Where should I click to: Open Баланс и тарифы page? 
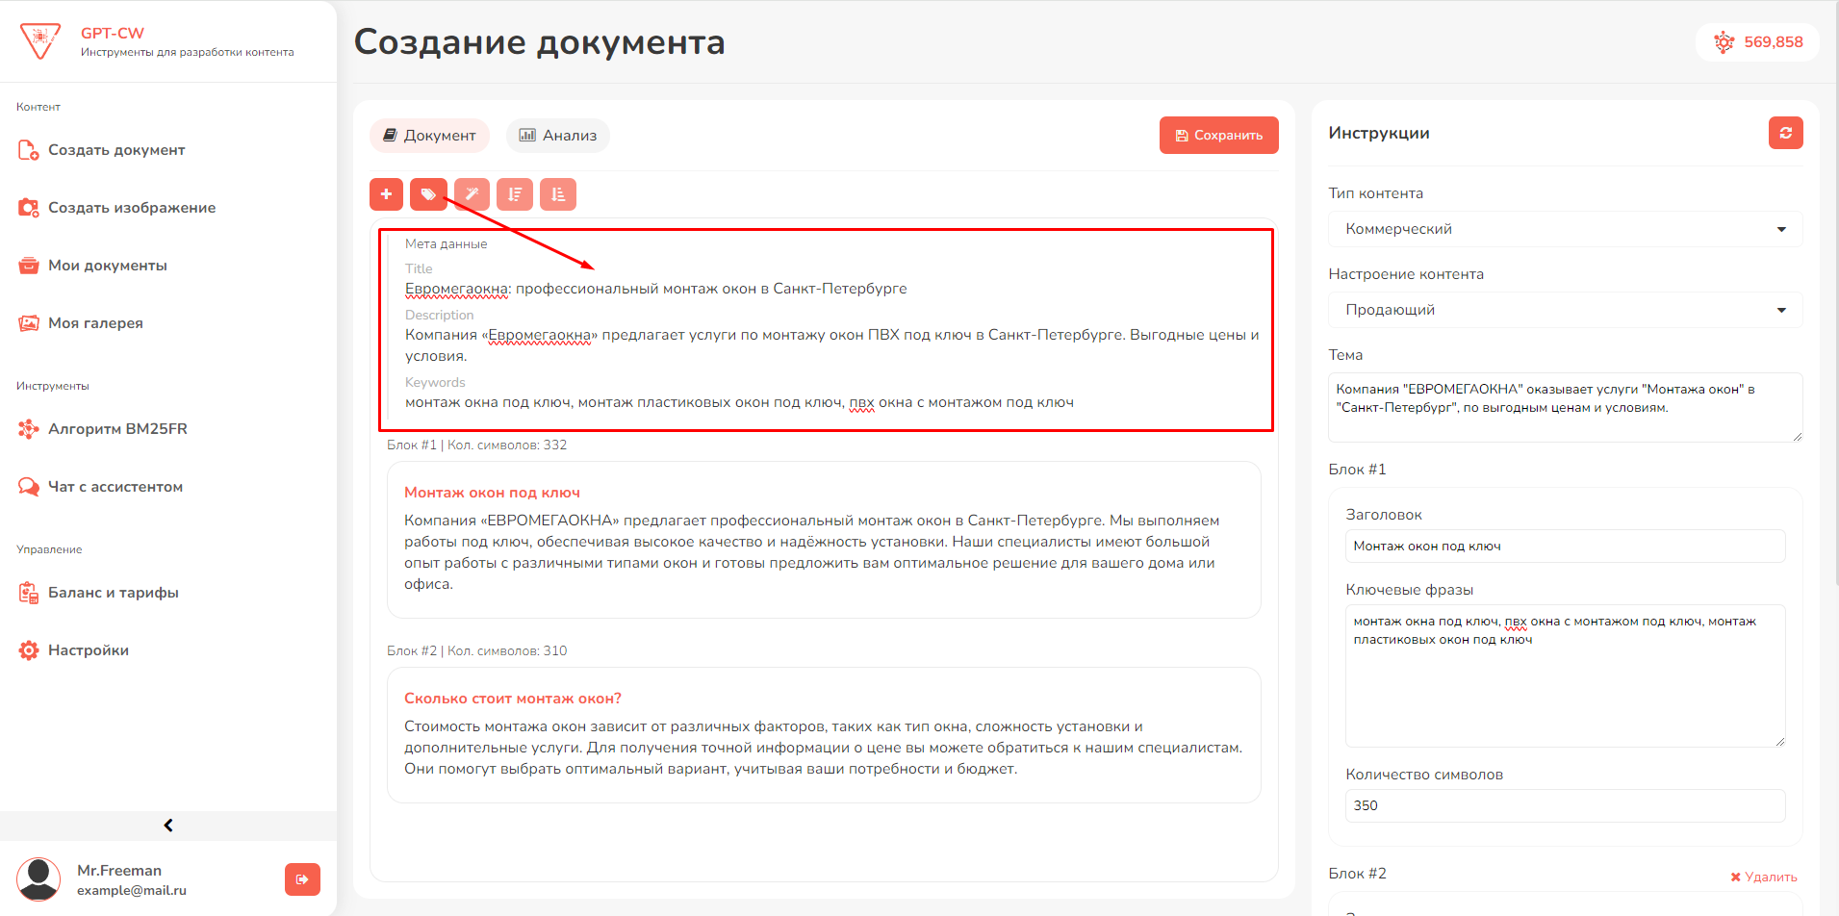114,593
